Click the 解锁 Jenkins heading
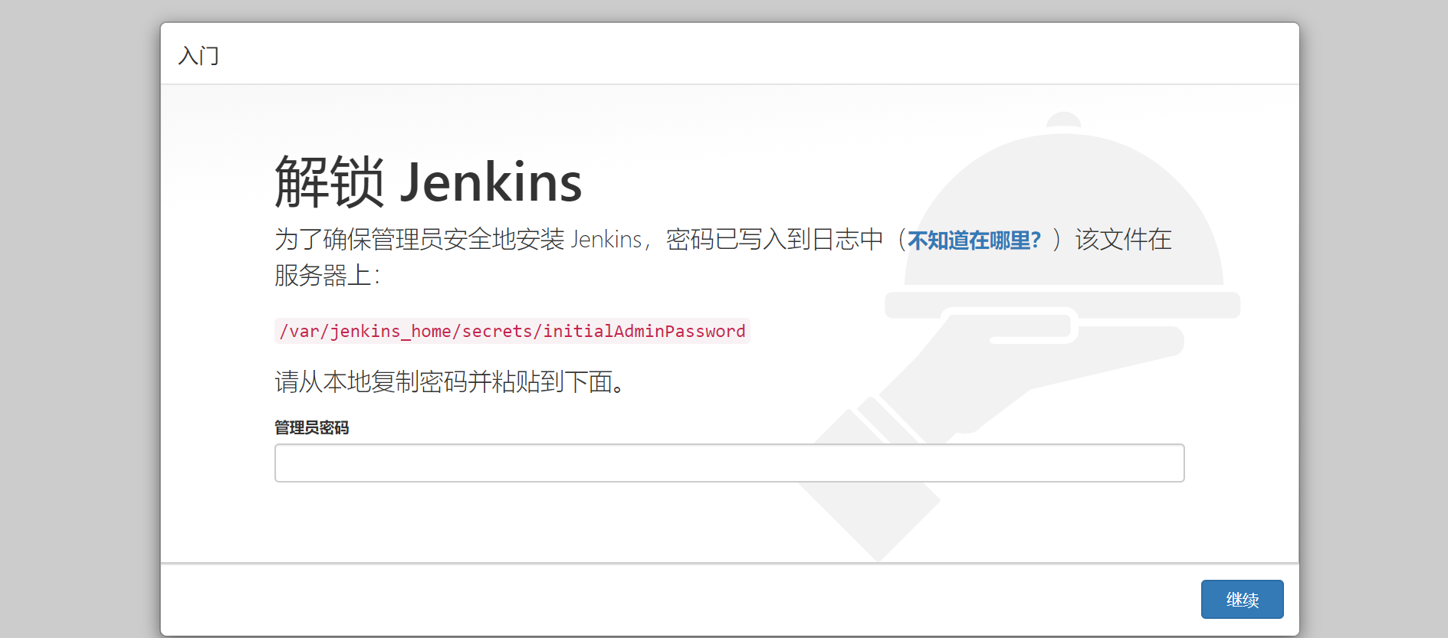 [428, 182]
